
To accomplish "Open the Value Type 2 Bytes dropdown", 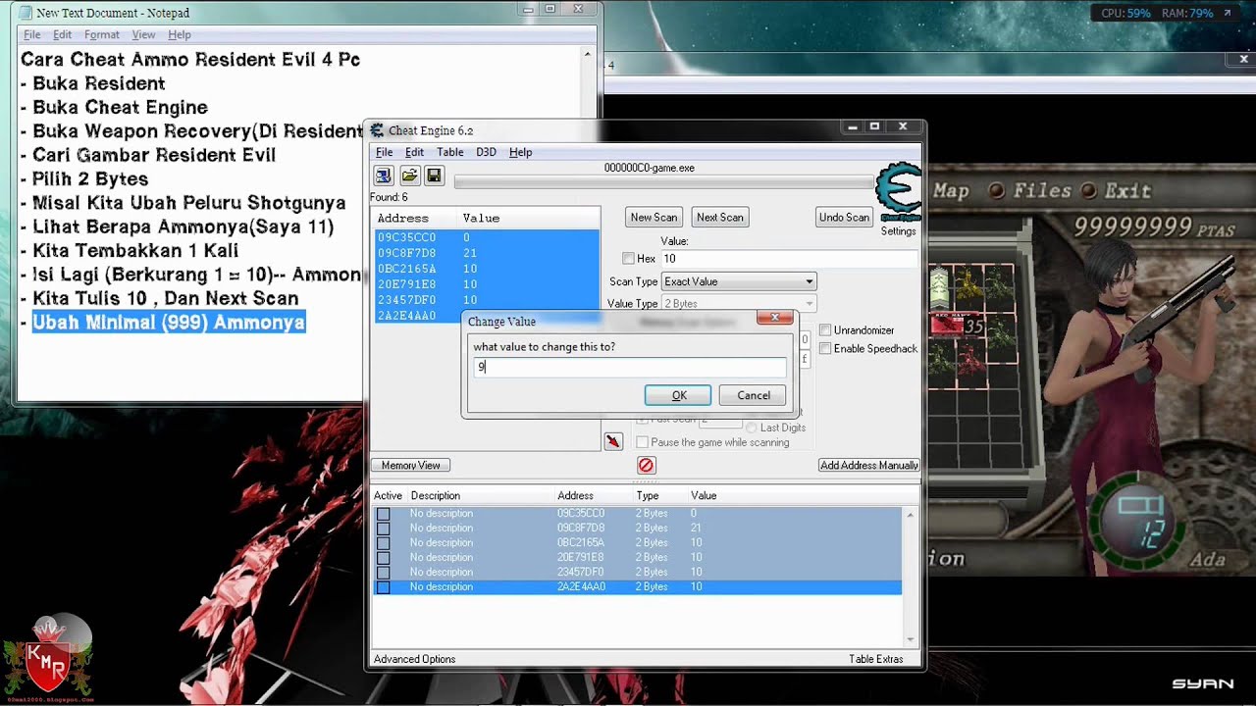I will [739, 304].
